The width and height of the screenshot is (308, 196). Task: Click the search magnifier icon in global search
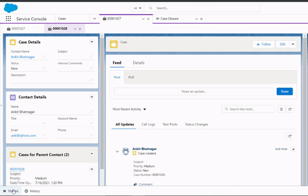pyautogui.click(x=151, y=8)
